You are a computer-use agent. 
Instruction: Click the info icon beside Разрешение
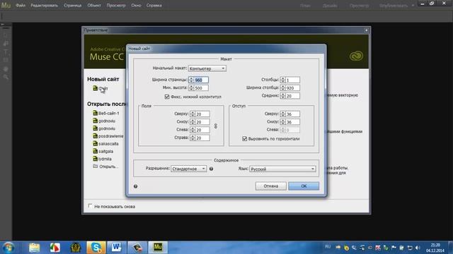(x=211, y=169)
